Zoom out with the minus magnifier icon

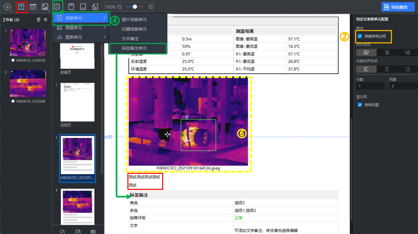120,7
